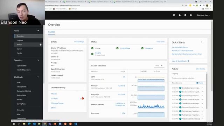Expand the Add eth0 recent event

(x=202, y=119)
